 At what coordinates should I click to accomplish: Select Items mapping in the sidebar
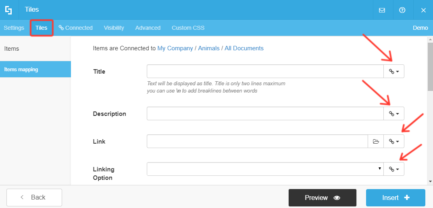pyautogui.click(x=35, y=70)
